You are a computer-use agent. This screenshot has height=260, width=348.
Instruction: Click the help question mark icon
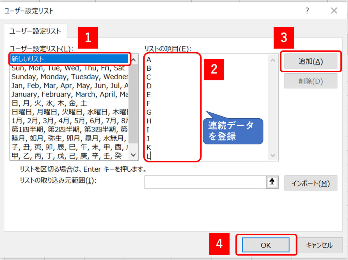307,11
